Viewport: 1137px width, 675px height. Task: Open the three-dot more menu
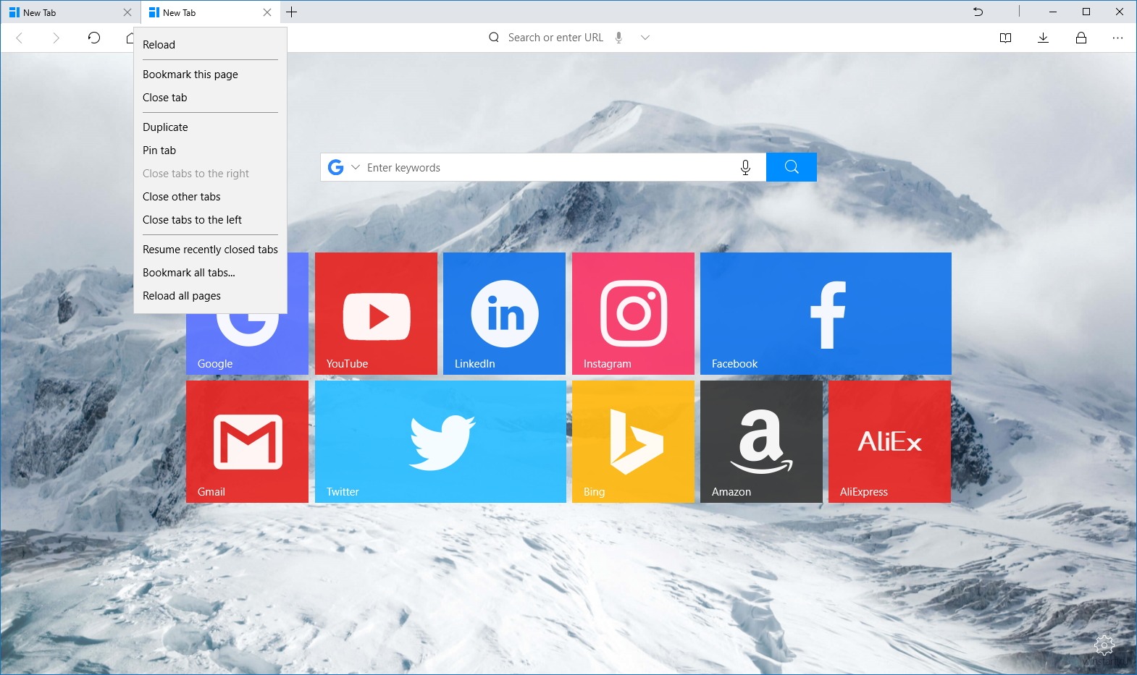click(1117, 38)
